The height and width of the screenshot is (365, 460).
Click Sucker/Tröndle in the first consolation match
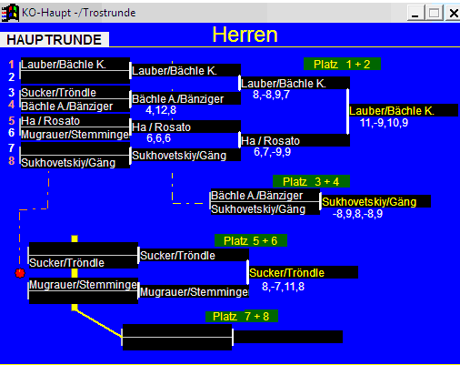(x=84, y=262)
